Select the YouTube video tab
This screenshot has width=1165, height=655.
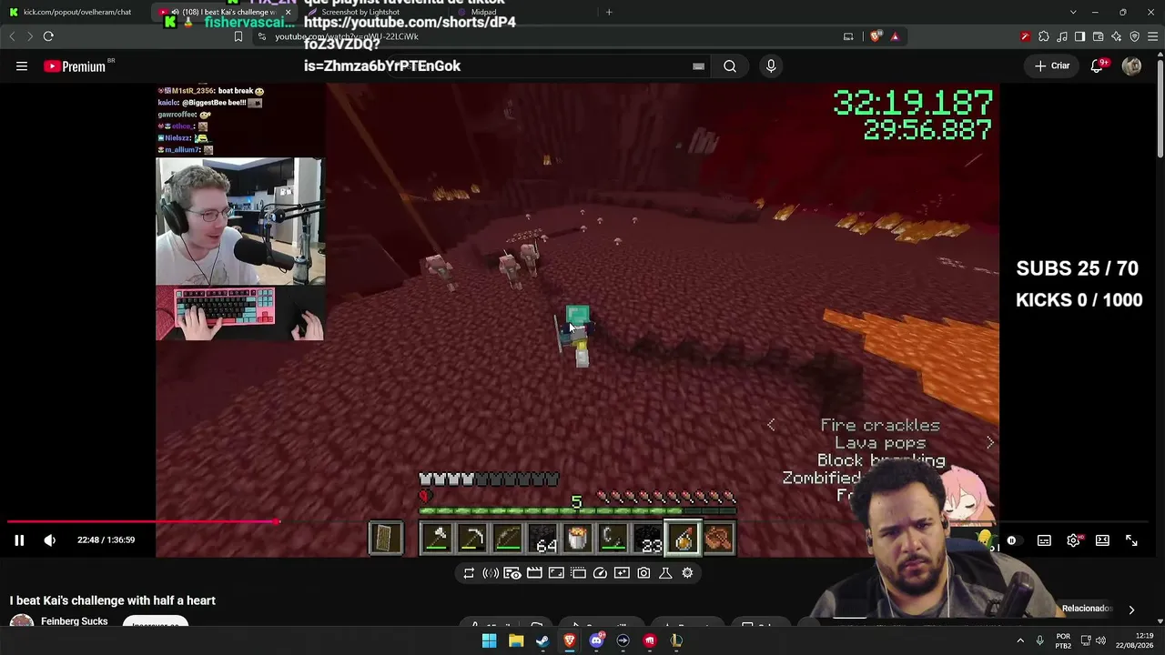tap(226, 12)
